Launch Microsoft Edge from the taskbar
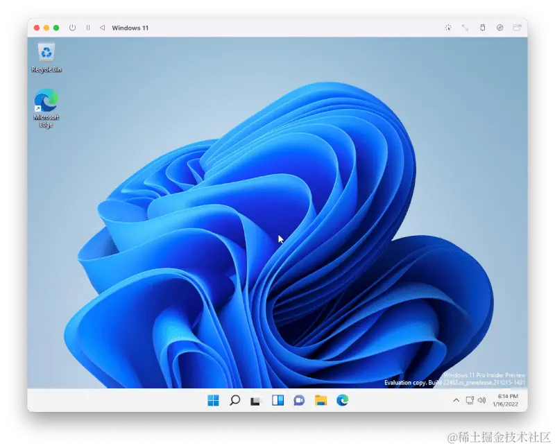 pyautogui.click(x=342, y=400)
